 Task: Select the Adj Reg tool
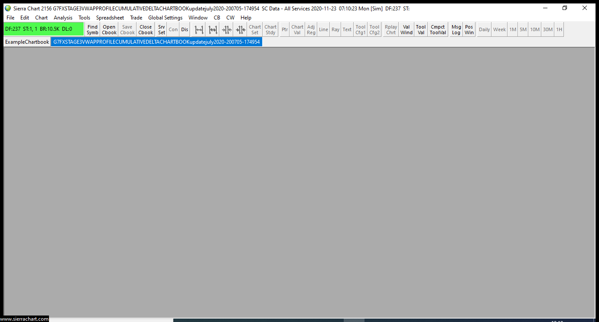tap(311, 29)
